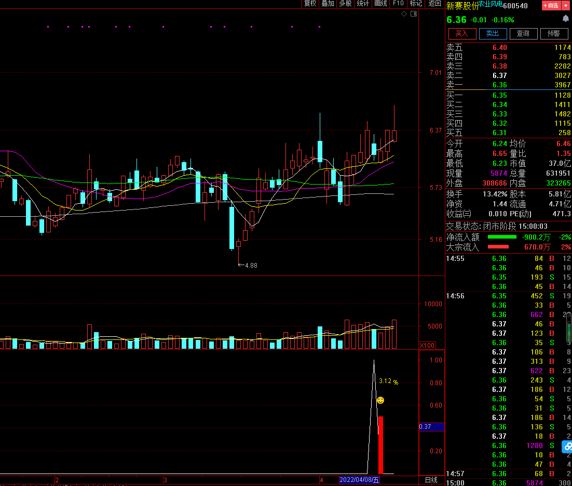Select the 画线 drawing tool
Image resolution: width=572 pixels, height=486 pixels.
tap(380, 4)
